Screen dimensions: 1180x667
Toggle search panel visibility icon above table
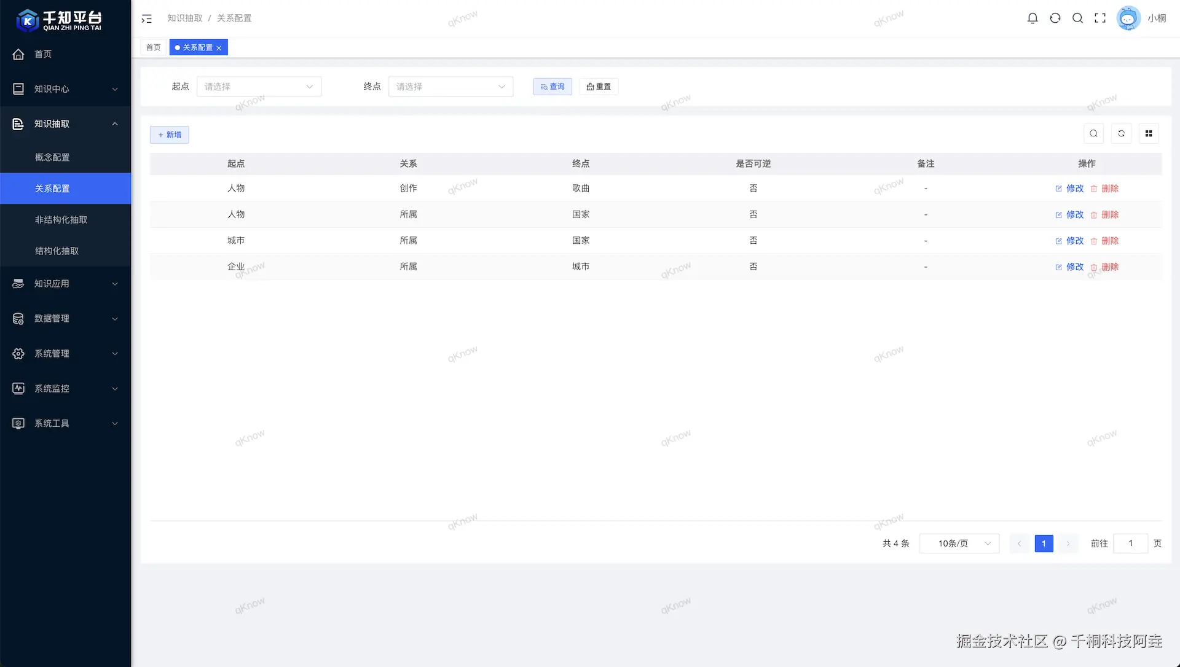pos(1093,133)
